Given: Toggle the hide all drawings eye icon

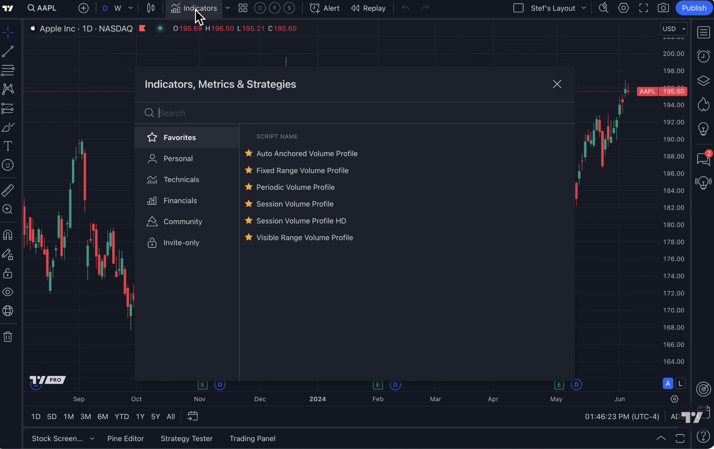Looking at the screenshot, I should (8, 292).
